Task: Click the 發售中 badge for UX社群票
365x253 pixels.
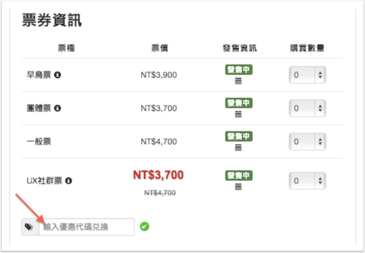Action: click(239, 176)
